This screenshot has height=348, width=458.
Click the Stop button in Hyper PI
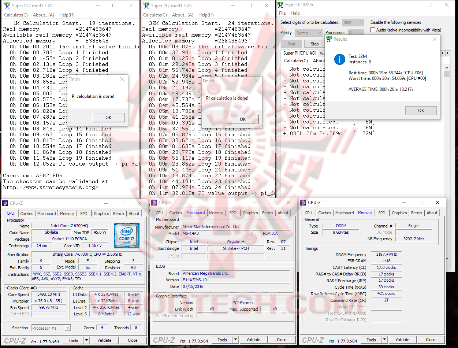click(x=315, y=44)
